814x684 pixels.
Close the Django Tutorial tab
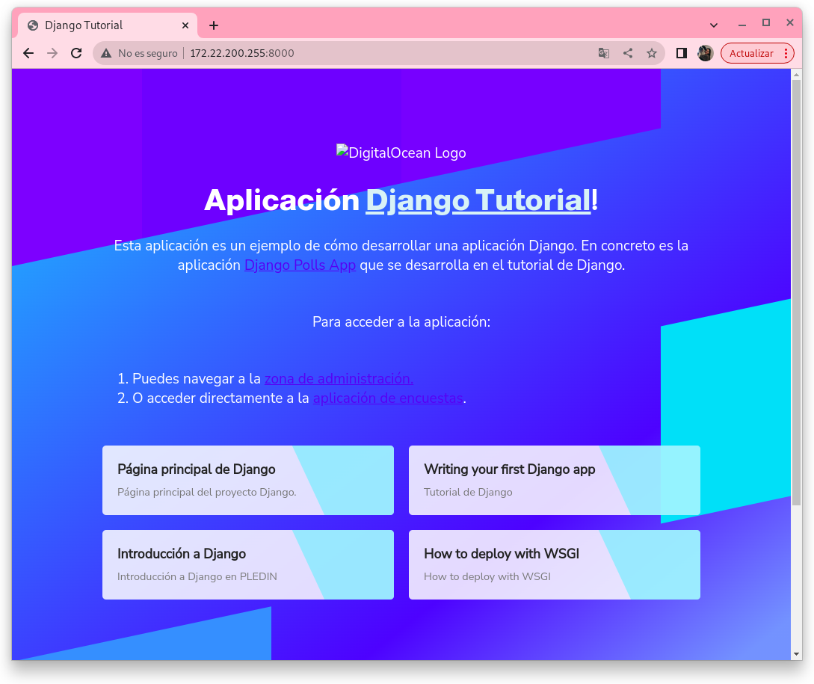click(x=185, y=25)
